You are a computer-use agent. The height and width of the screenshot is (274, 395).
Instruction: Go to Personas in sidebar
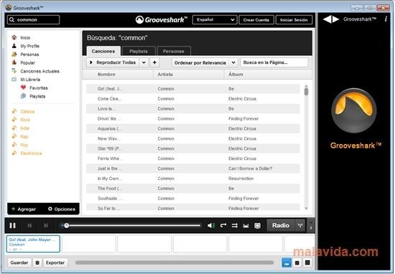point(29,55)
